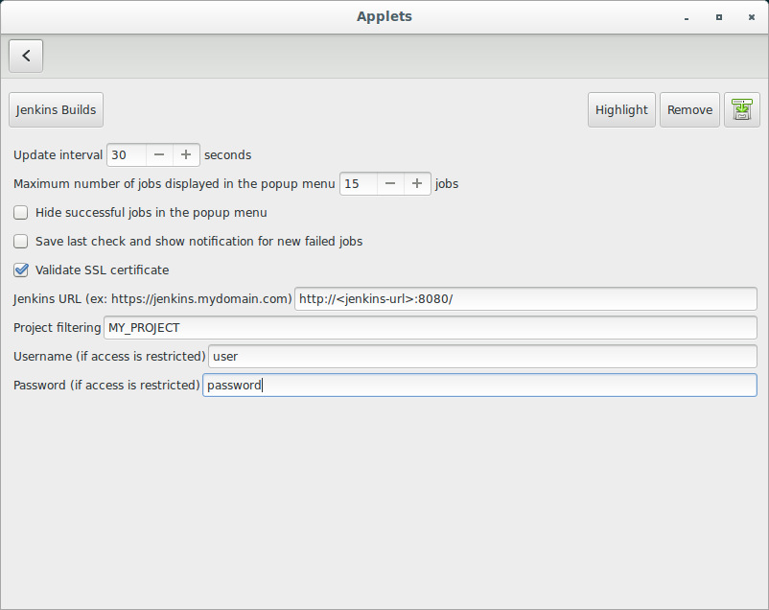Viewport: 769px width, 610px height.
Task: Maximize the Applets window
Action: tap(719, 17)
